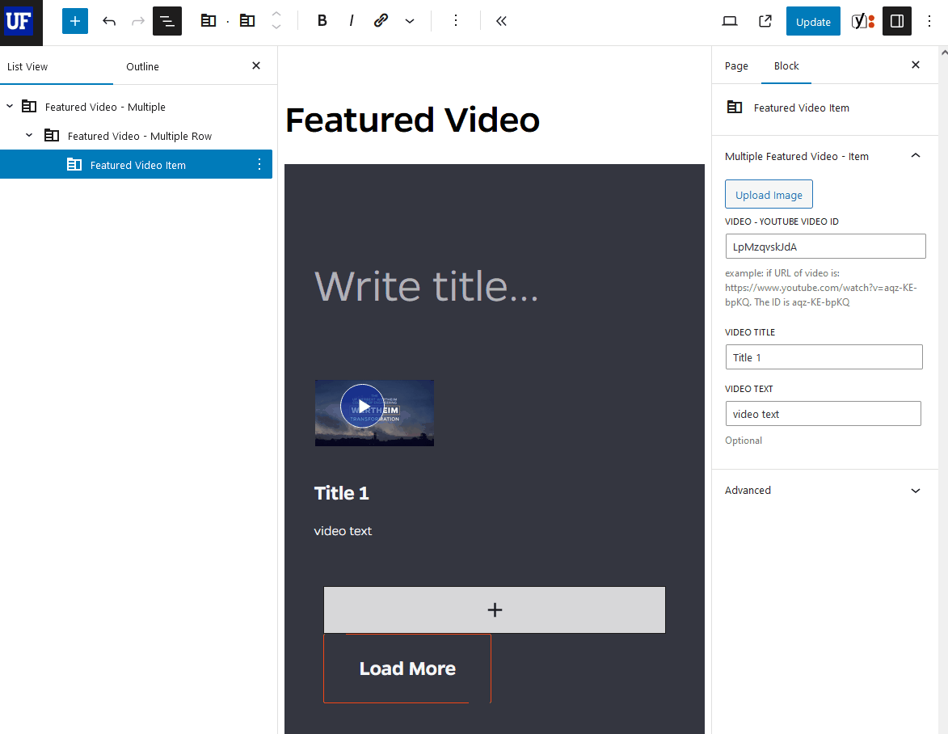Image resolution: width=948 pixels, height=734 pixels.
Task: Toggle the Settings sidebar panel icon
Action: click(x=896, y=21)
